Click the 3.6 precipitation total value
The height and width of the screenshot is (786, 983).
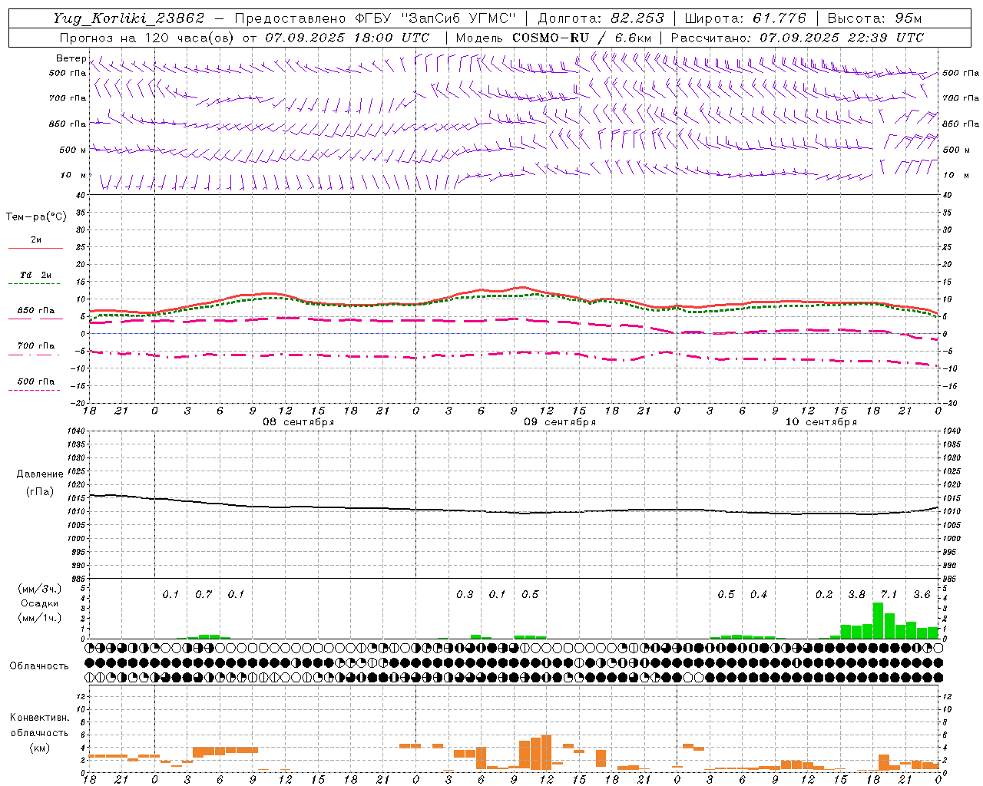coord(922,595)
